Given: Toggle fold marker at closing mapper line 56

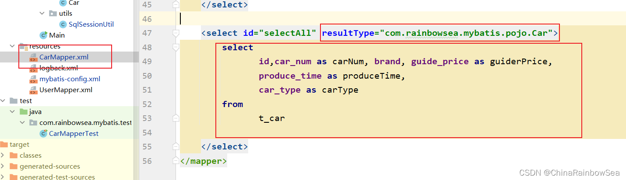Looking at the screenshot, I should coord(176,161).
